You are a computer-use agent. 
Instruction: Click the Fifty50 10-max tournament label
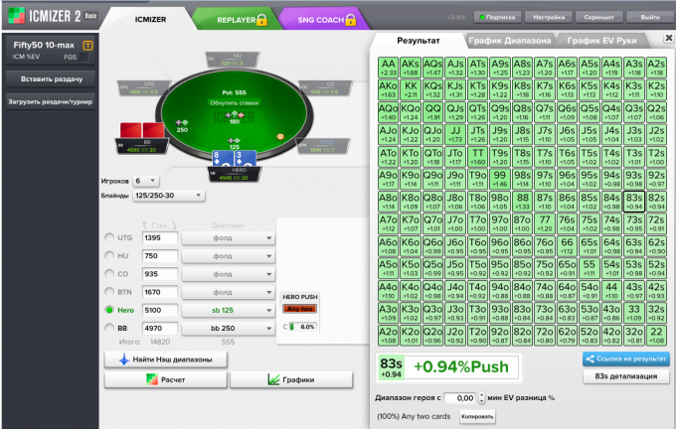44,46
